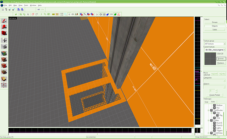Click the larger grid size icon
This screenshot has width=227, height=139.
pyautogui.click(x=14, y=10)
